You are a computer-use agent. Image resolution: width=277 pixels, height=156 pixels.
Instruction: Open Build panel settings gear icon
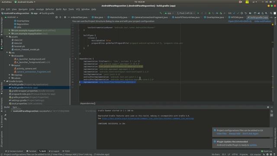[268, 107]
